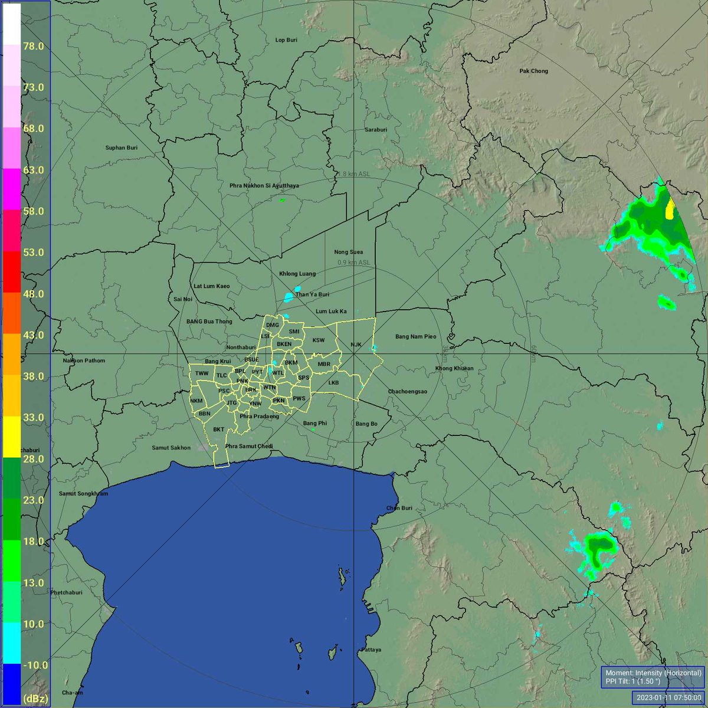Image resolution: width=708 pixels, height=708 pixels.
Task: Click the 'Pattaya' map label
Action: point(371,650)
